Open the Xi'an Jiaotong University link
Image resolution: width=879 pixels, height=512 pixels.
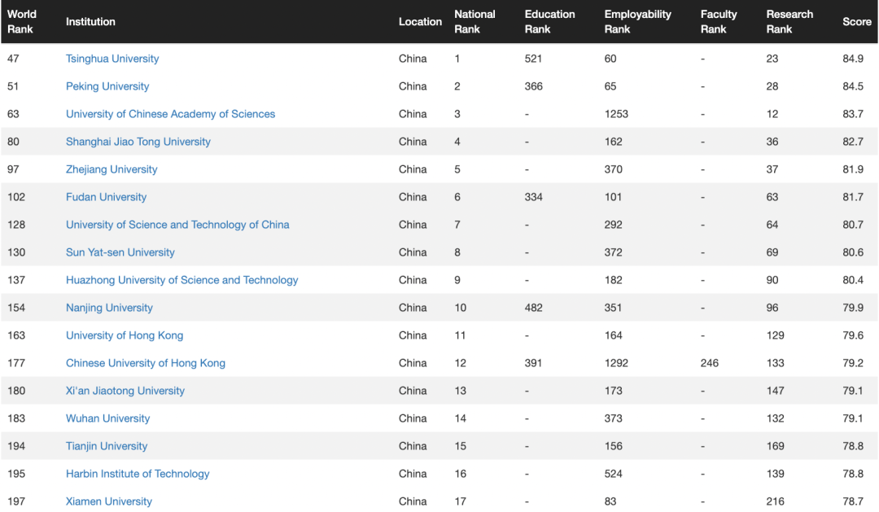pos(125,391)
